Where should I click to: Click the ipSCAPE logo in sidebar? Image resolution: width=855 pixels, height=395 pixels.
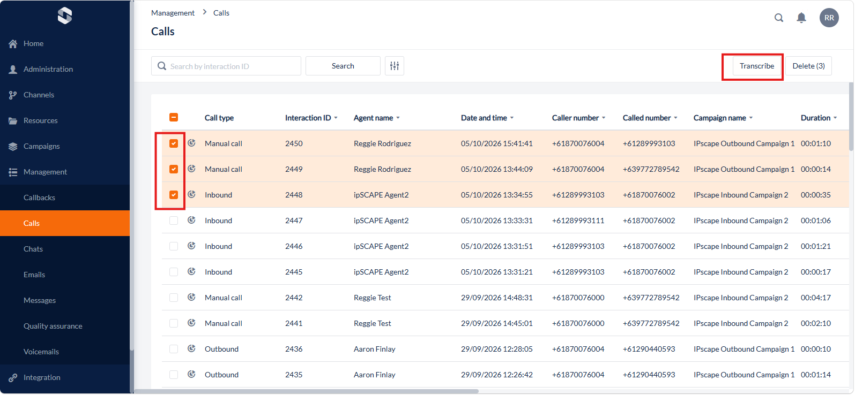pyautogui.click(x=65, y=16)
